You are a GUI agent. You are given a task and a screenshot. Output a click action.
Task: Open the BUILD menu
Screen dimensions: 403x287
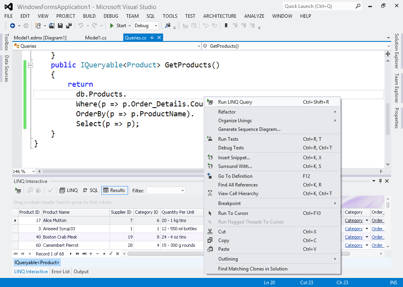click(x=89, y=16)
